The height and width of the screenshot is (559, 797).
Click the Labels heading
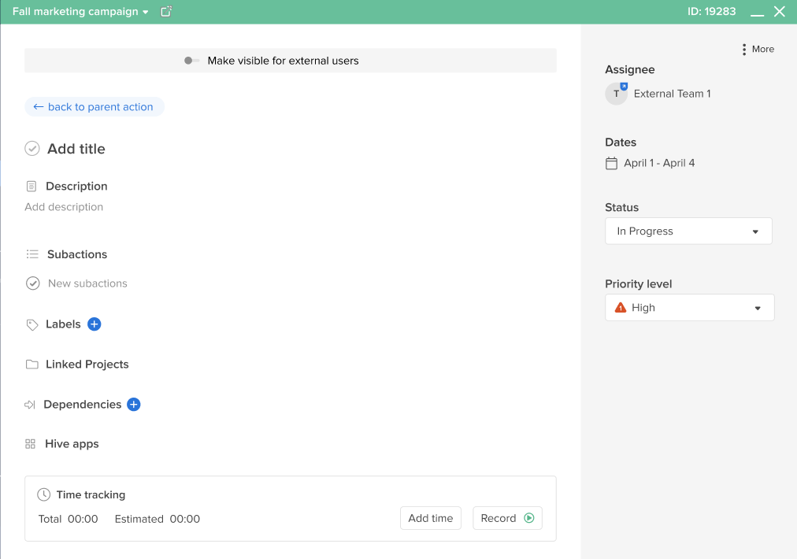[x=63, y=324]
